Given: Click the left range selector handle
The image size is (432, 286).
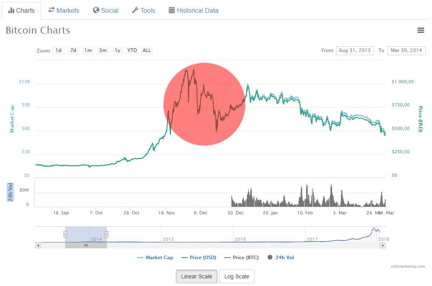Looking at the screenshot, I should (65, 234).
